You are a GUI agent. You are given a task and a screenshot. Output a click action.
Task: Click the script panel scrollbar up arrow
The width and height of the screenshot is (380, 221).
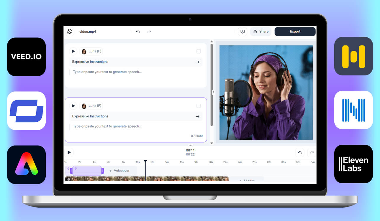click(x=212, y=42)
